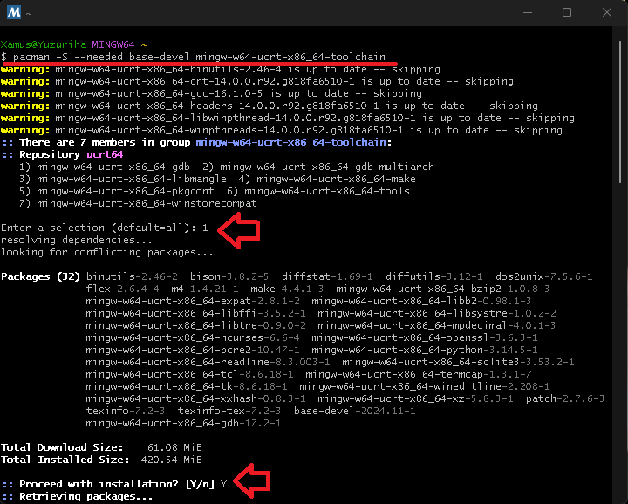628x504 pixels.
Task: Click package make-4.4.1-3
Action: pos(287,289)
